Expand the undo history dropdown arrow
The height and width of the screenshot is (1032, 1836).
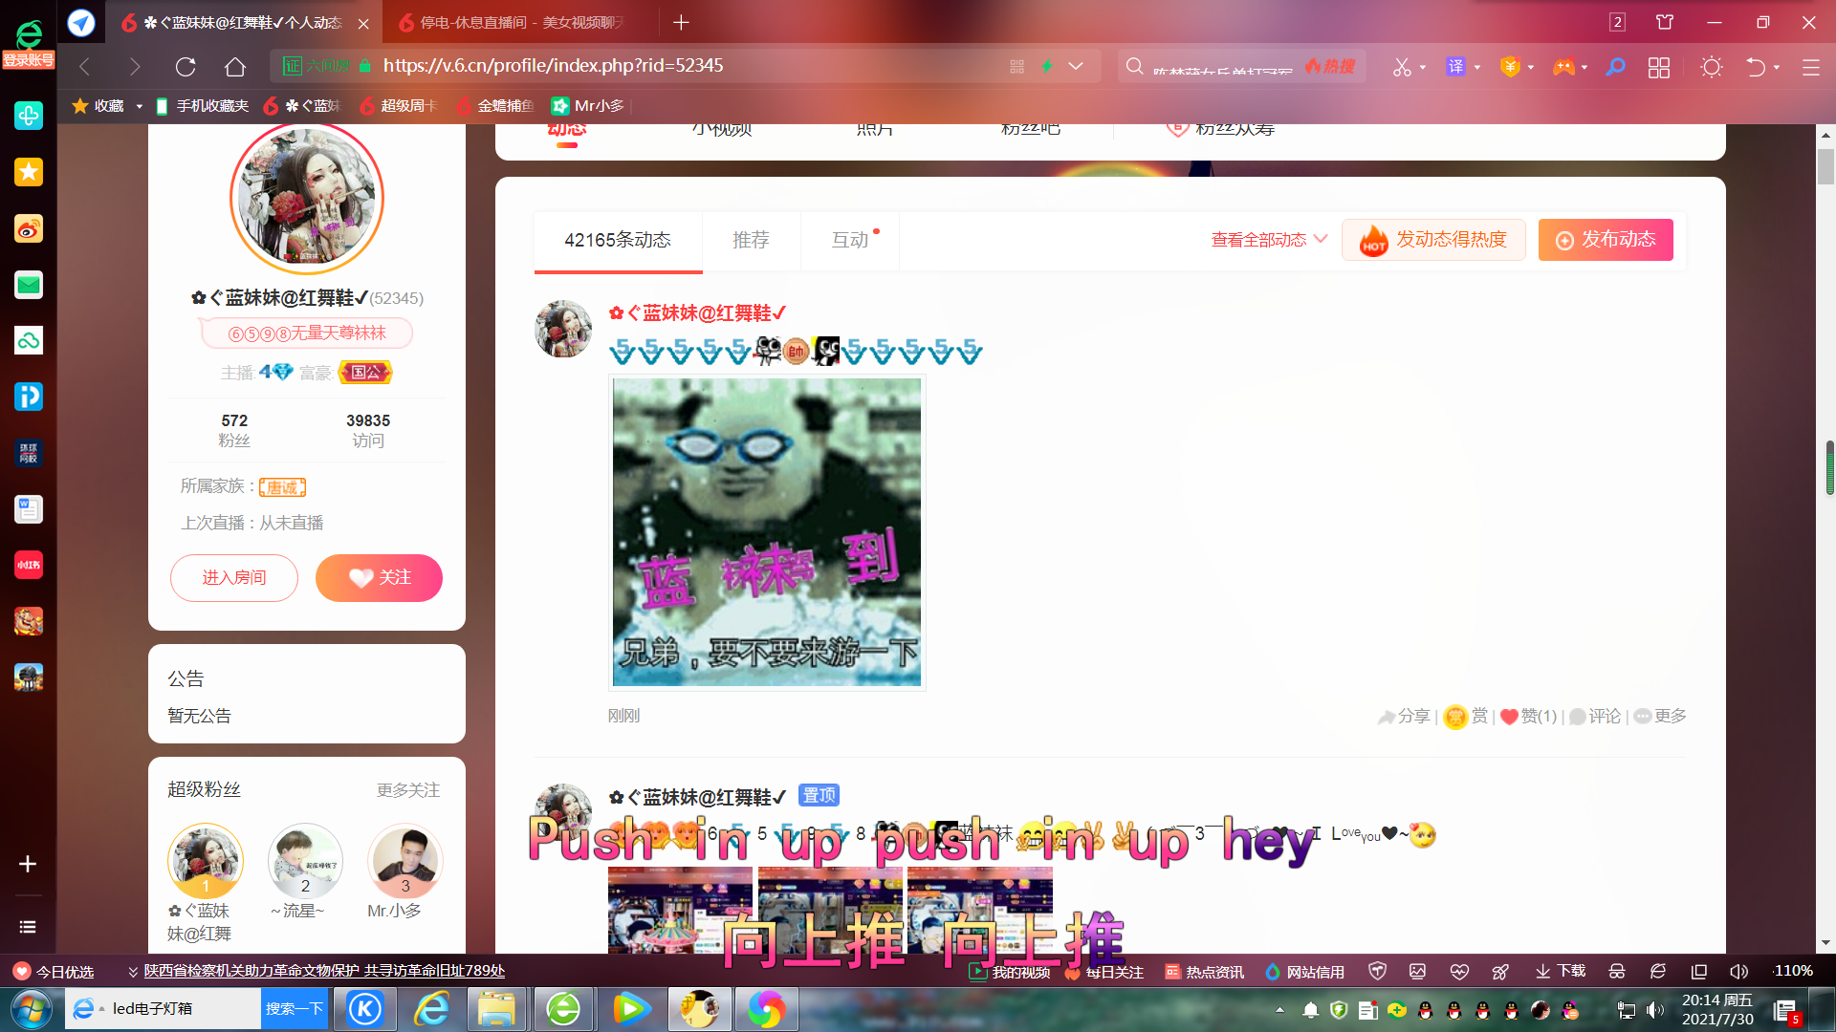click(x=1777, y=67)
